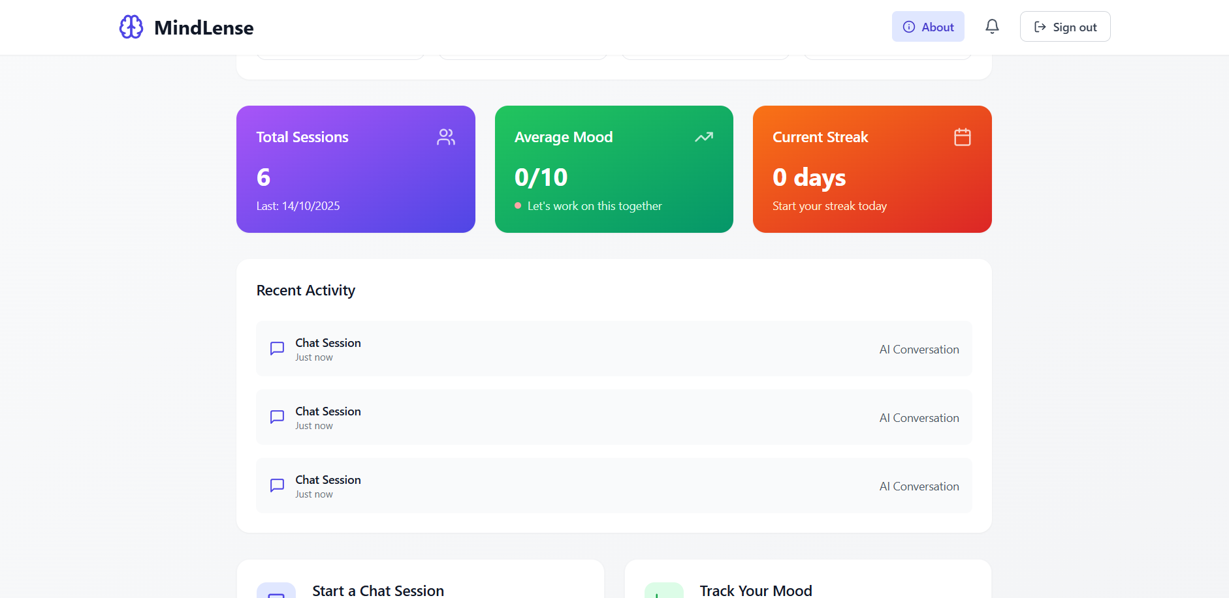The height and width of the screenshot is (598, 1229).
Task: Start a Chat Session from the card
Action: (378, 590)
